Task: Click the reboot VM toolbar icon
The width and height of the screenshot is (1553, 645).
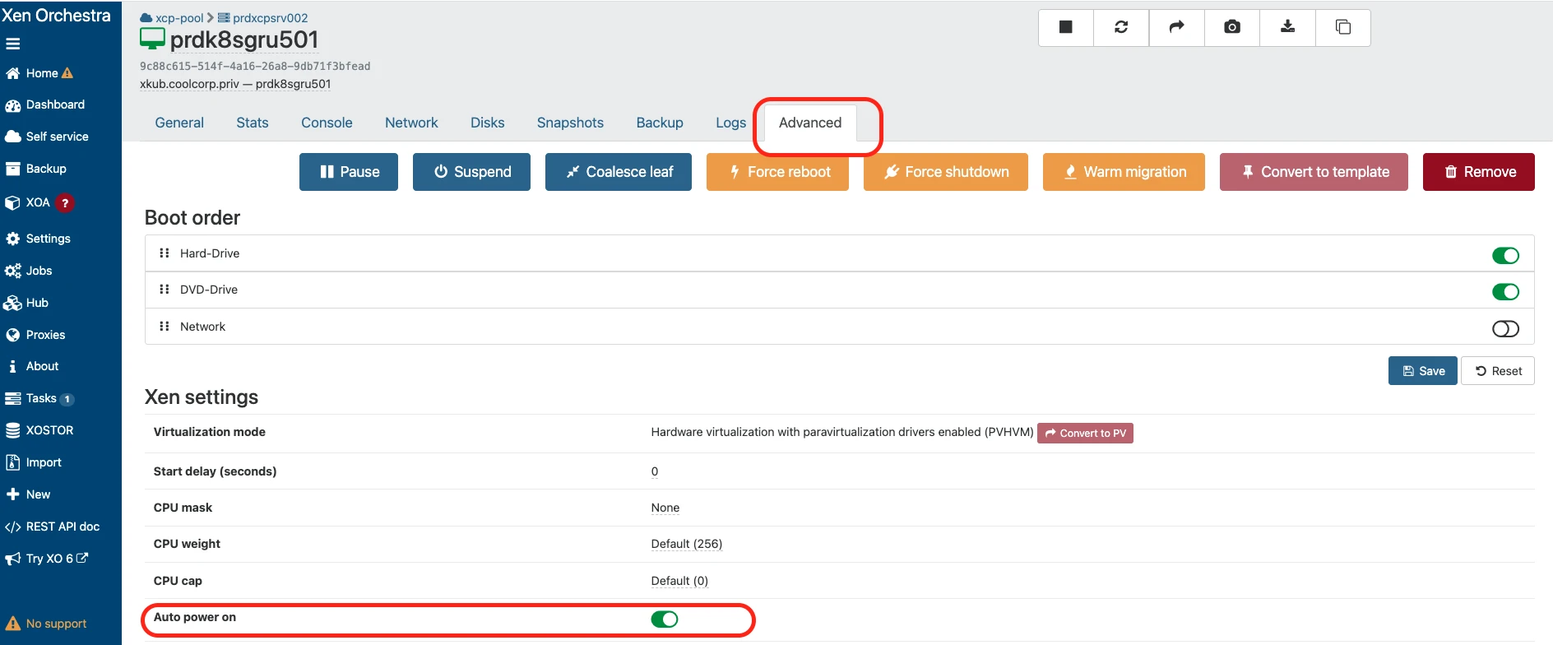Action: click(x=1121, y=27)
